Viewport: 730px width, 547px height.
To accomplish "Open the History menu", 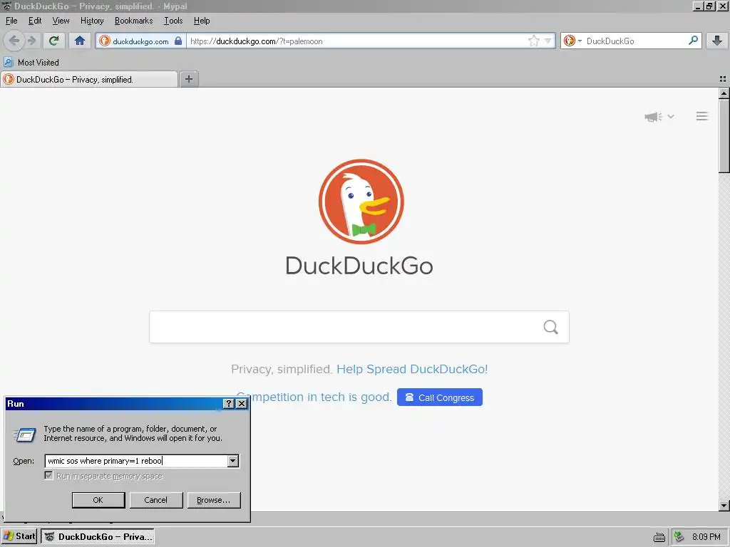I will coord(92,21).
